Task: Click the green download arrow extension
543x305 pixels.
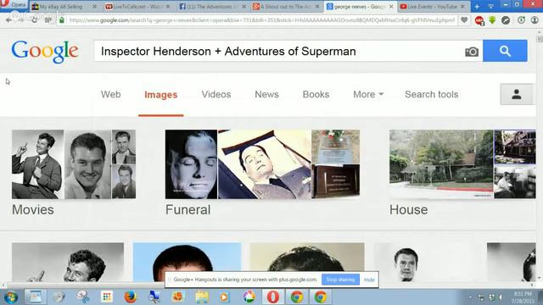Action: pos(492,20)
